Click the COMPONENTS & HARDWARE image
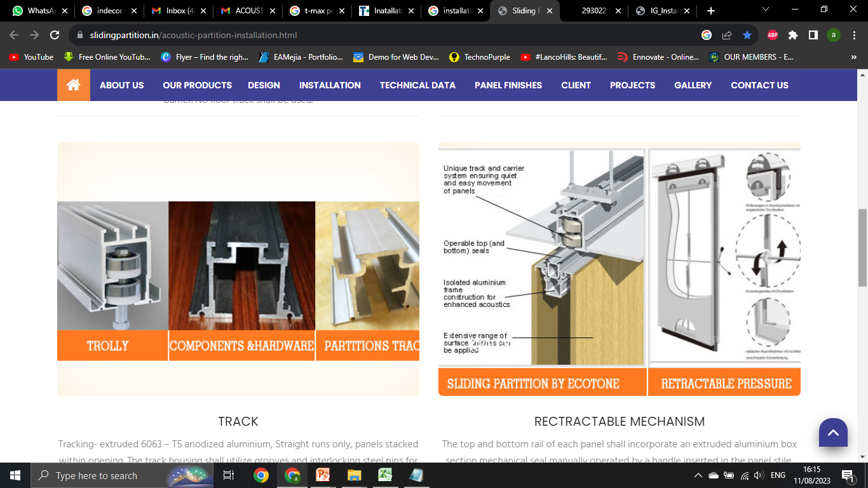 coord(241,281)
